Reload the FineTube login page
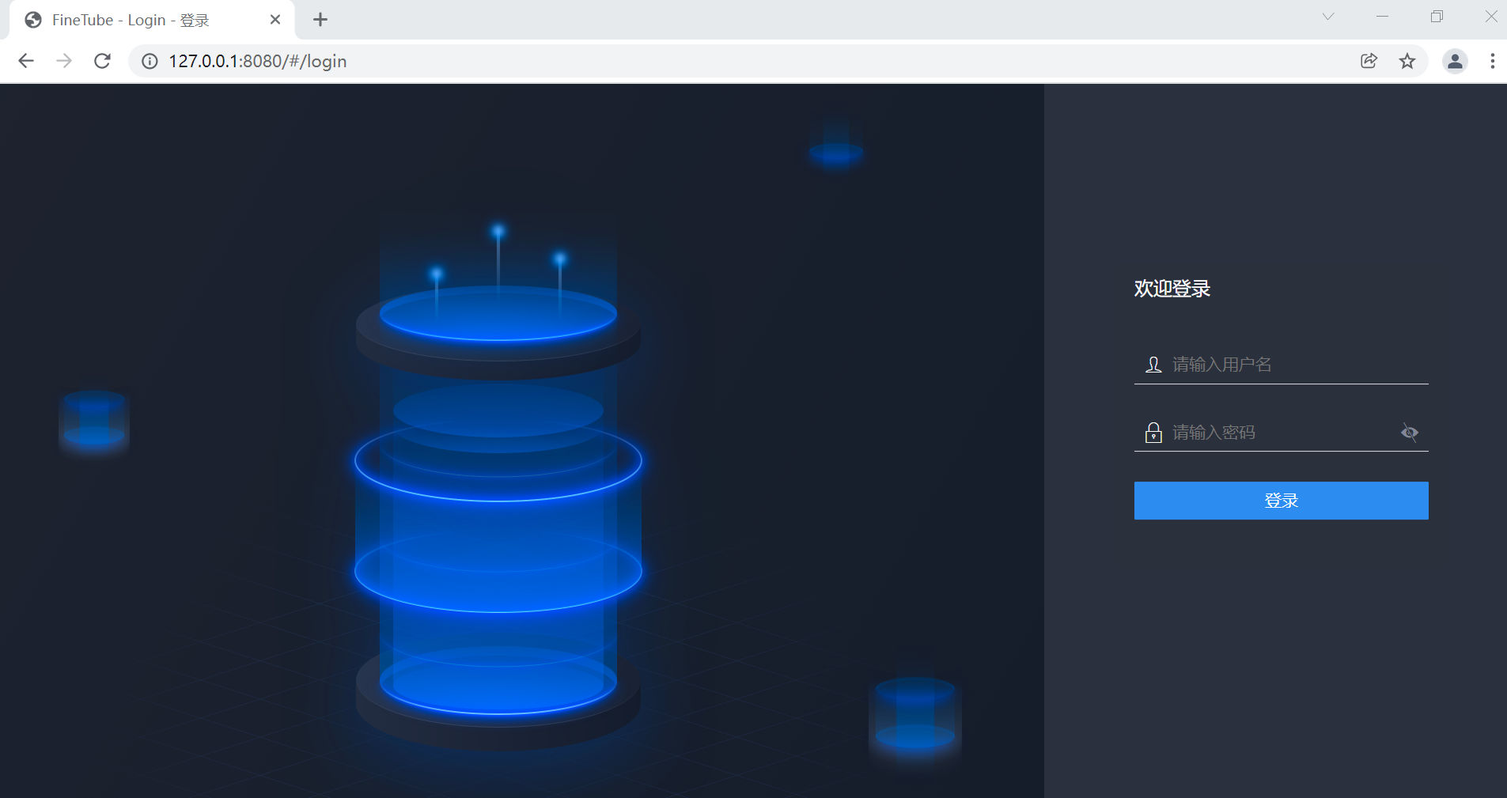1507x798 pixels. pyautogui.click(x=102, y=61)
